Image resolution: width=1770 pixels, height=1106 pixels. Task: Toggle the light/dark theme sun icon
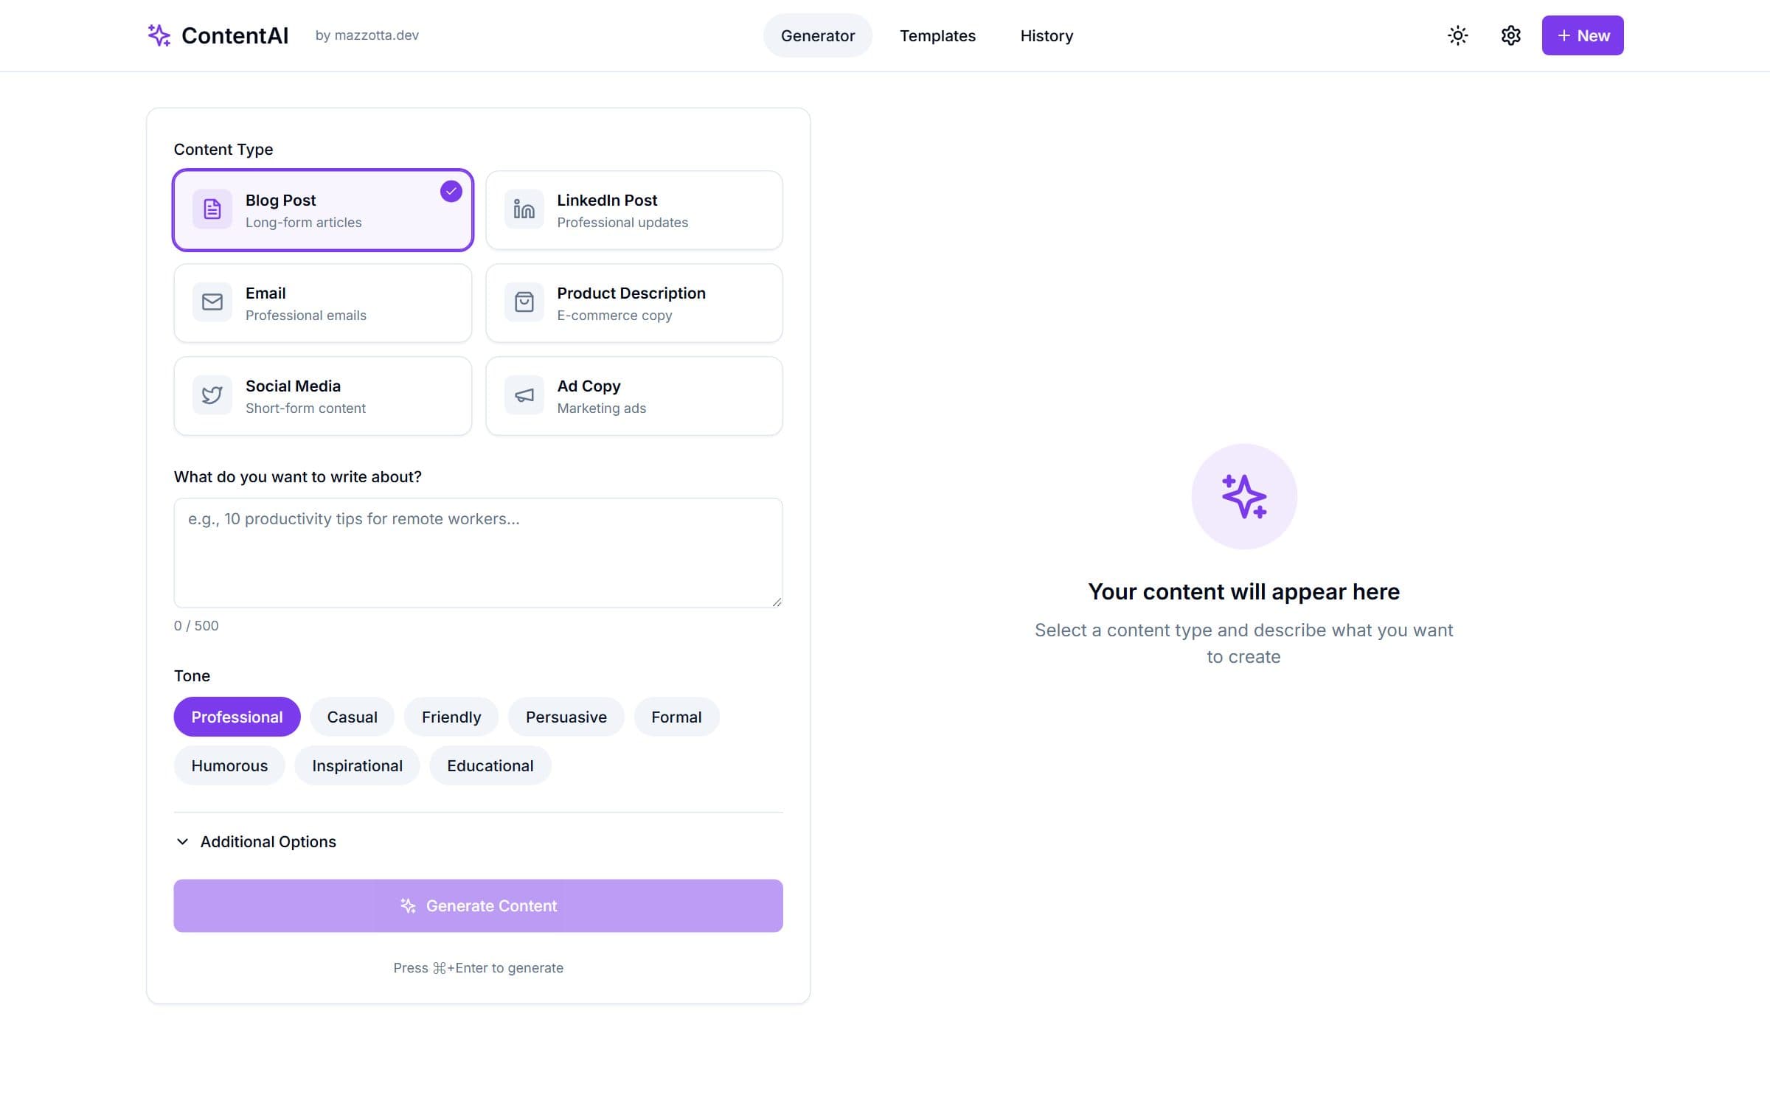click(1457, 35)
